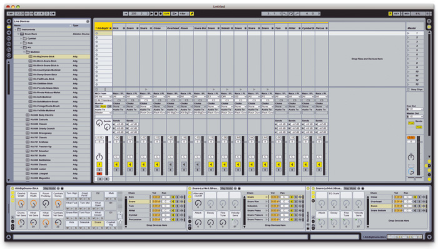The width and height of the screenshot is (438, 249).
Task: Click the transport Stop button
Action: (156, 13)
